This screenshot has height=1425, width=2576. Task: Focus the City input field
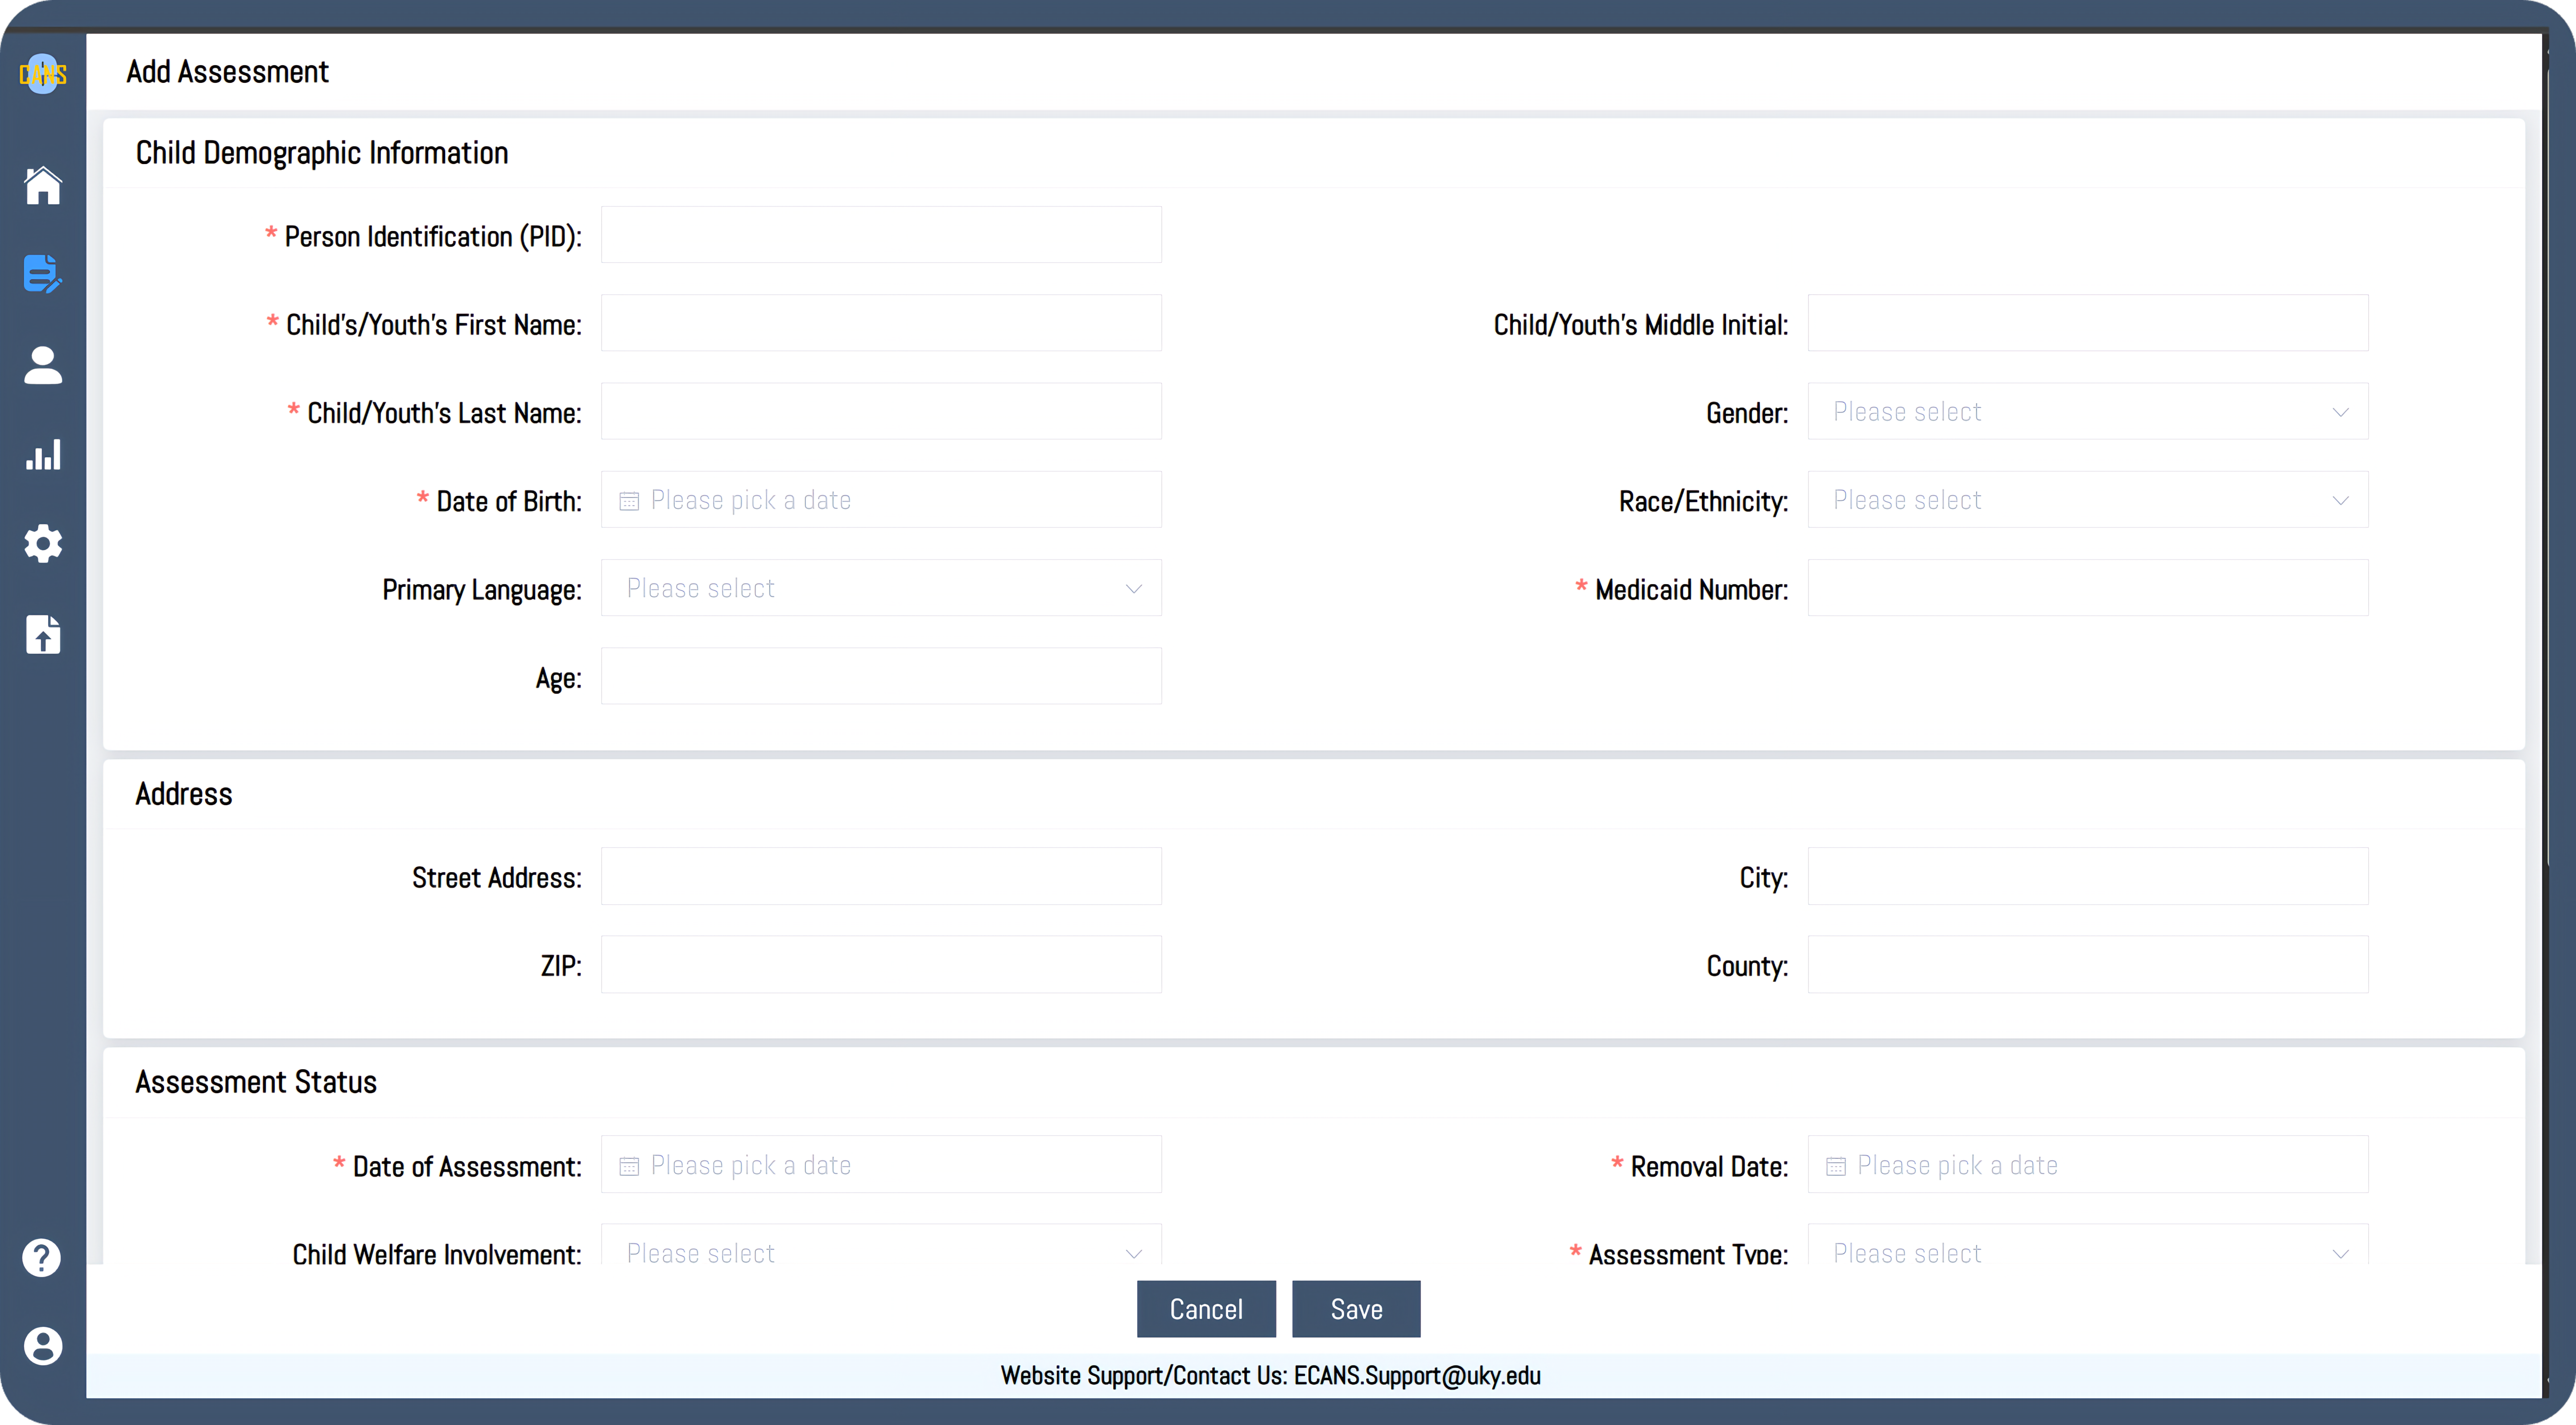tap(2088, 876)
